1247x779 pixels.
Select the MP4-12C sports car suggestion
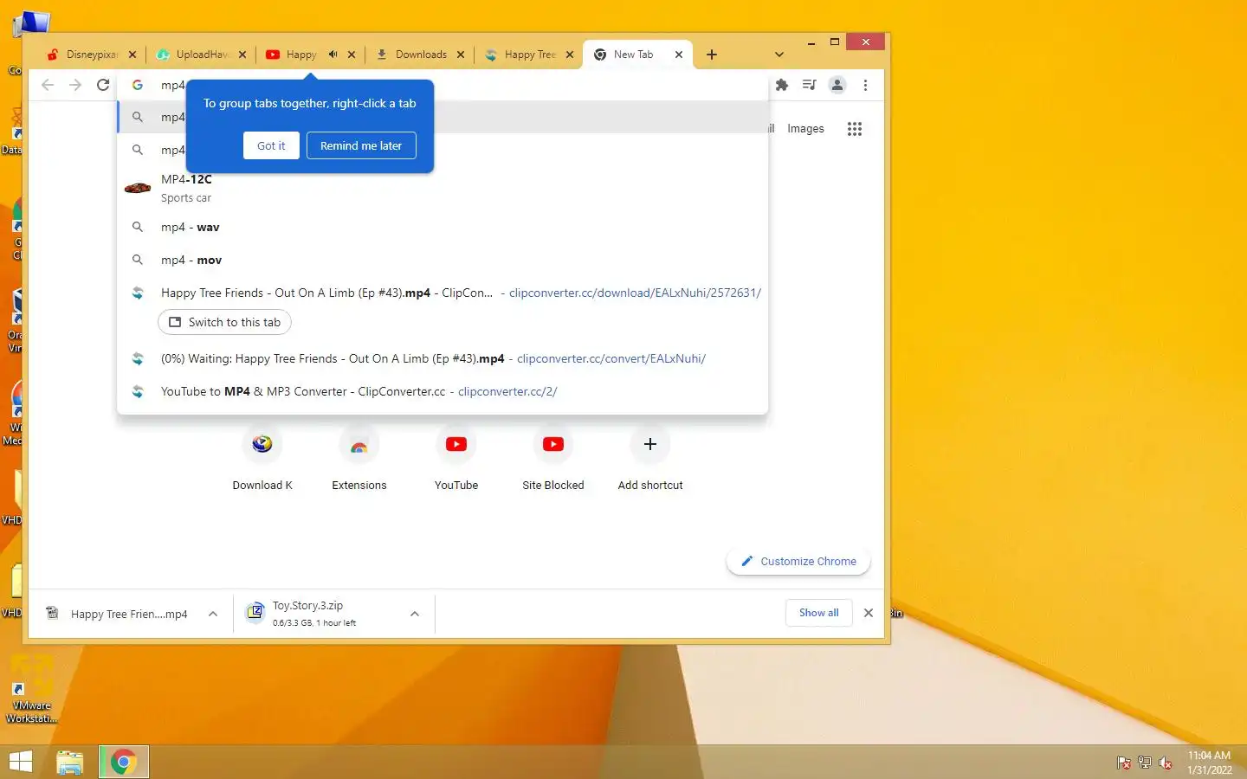443,188
